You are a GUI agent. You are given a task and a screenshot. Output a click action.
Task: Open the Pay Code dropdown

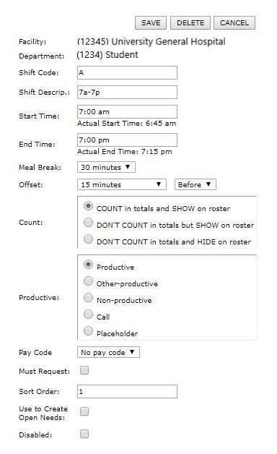click(108, 352)
